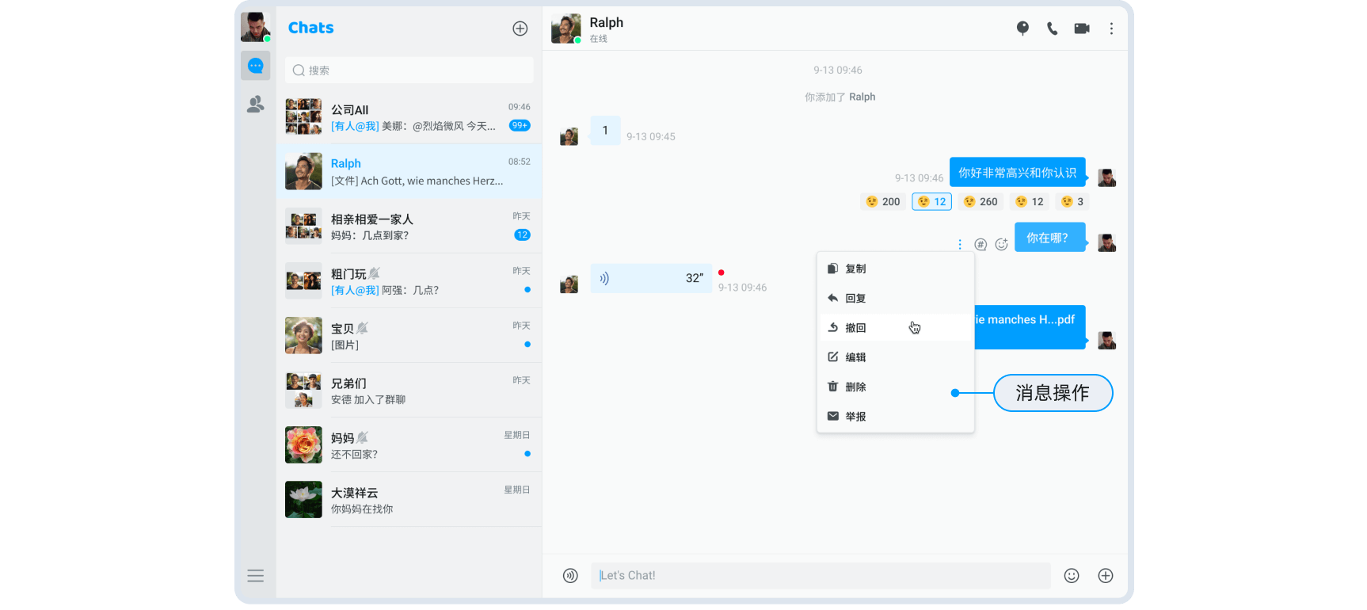Toggle the reaction showing 3
This screenshot has width=1367, height=610.
click(x=1073, y=201)
